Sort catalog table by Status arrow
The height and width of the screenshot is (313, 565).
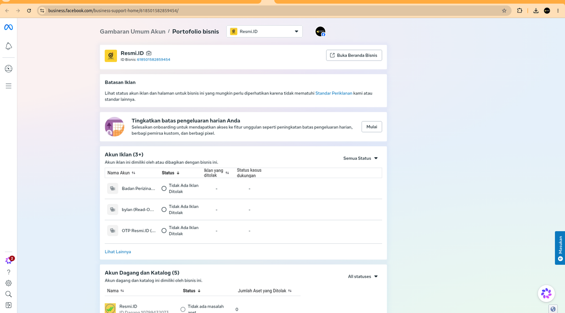tap(199, 291)
